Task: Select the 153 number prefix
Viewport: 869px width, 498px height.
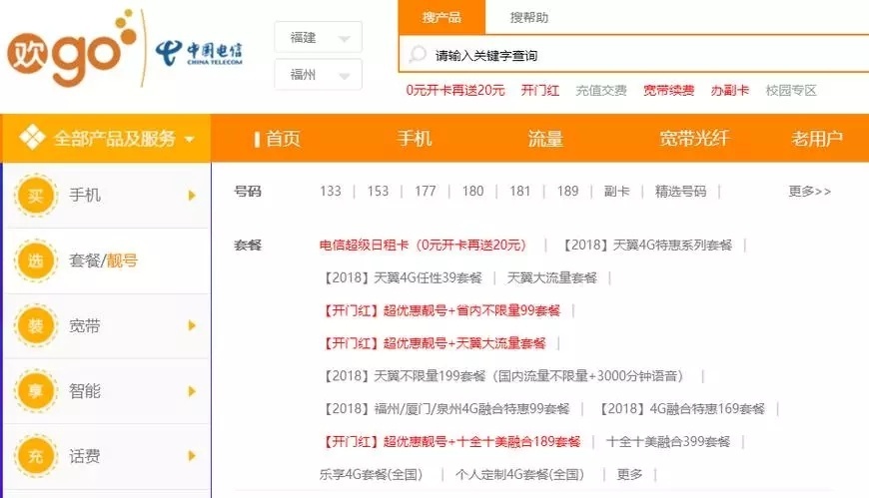Action: (x=378, y=191)
